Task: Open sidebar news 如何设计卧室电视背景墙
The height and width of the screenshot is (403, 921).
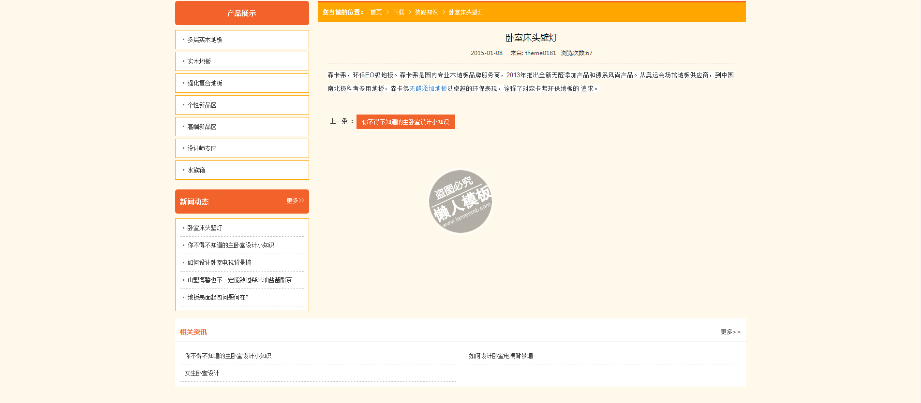Action: (x=219, y=262)
